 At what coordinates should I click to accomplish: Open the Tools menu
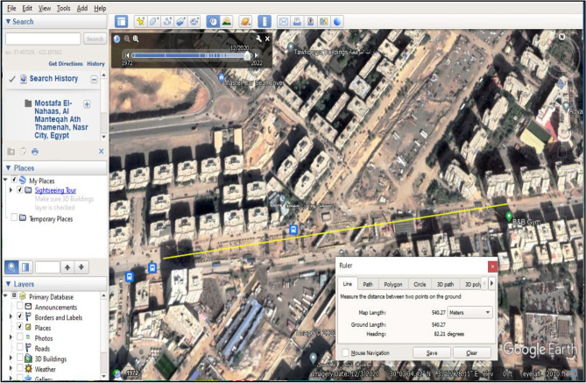(x=64, y=8)
